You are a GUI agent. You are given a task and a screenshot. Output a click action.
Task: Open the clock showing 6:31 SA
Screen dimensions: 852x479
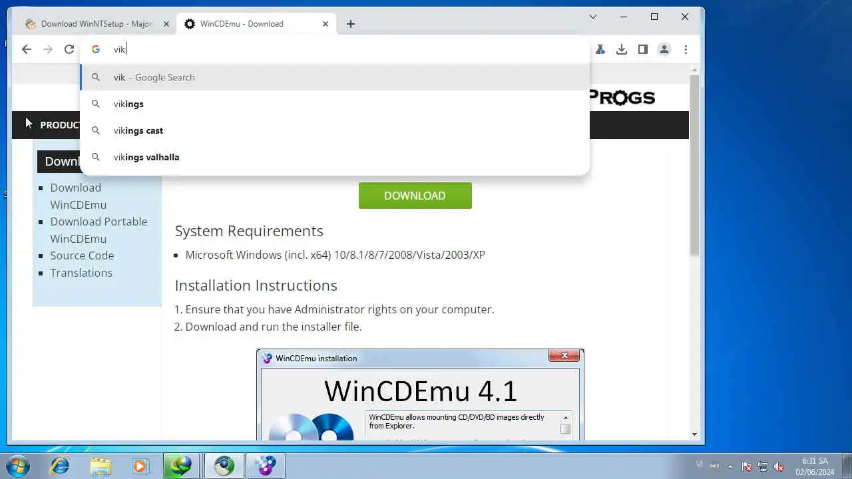pos(815,466)
